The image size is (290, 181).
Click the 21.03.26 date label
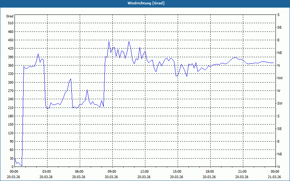(x=274, y=177)
